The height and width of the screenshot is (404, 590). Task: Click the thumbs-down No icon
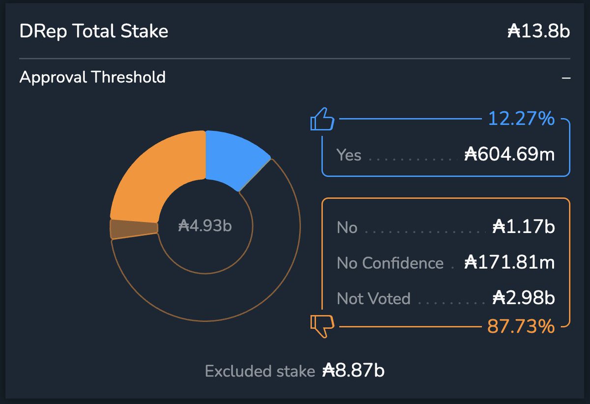point(322,326)
